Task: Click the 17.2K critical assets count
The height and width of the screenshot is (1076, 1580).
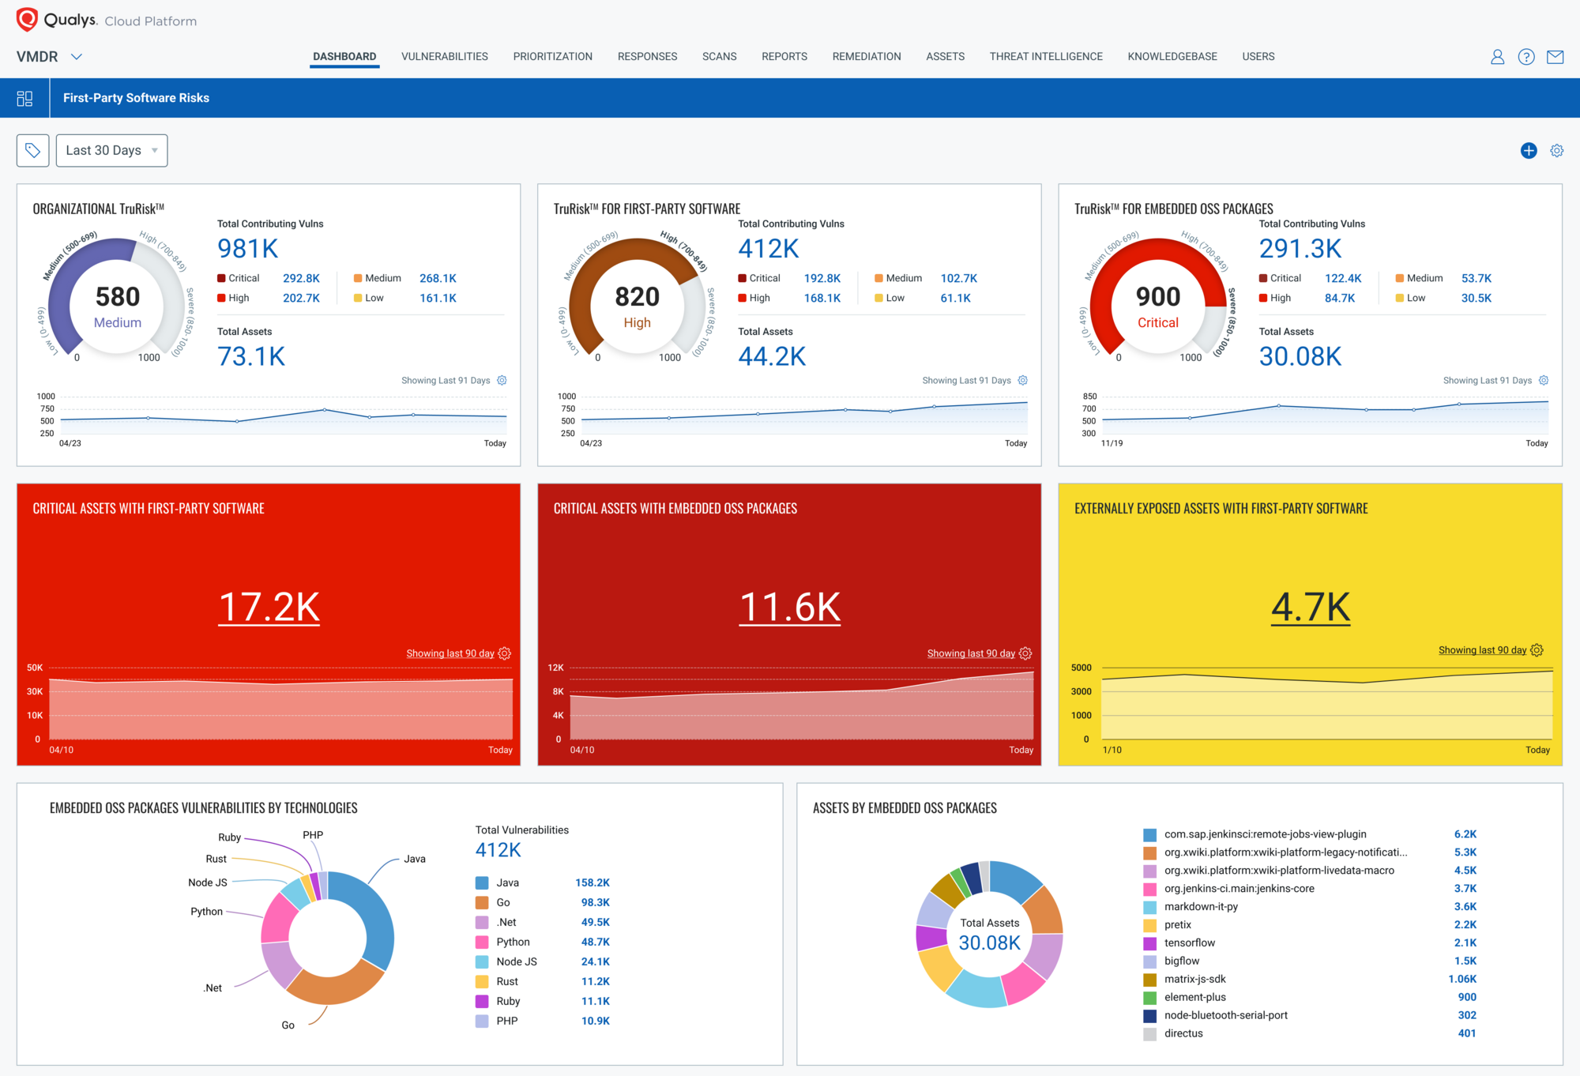Action: point(269,607)
